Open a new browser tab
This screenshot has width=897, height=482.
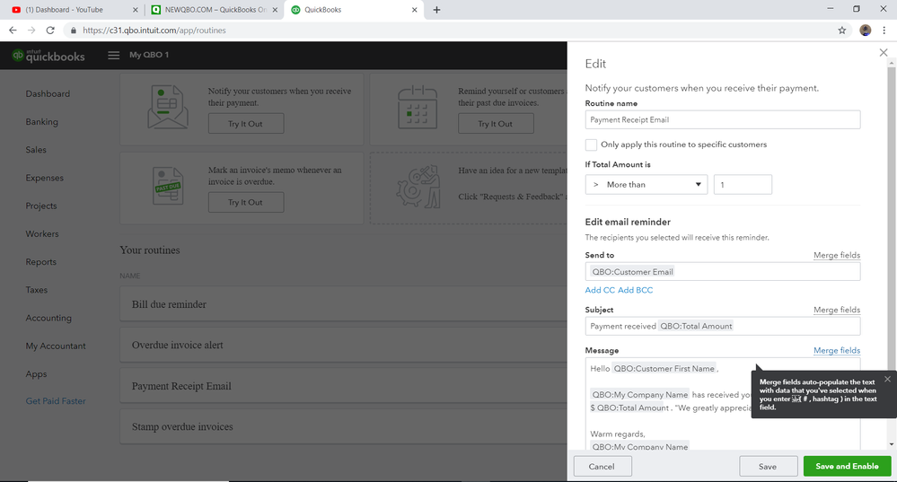tap(436, 10)
